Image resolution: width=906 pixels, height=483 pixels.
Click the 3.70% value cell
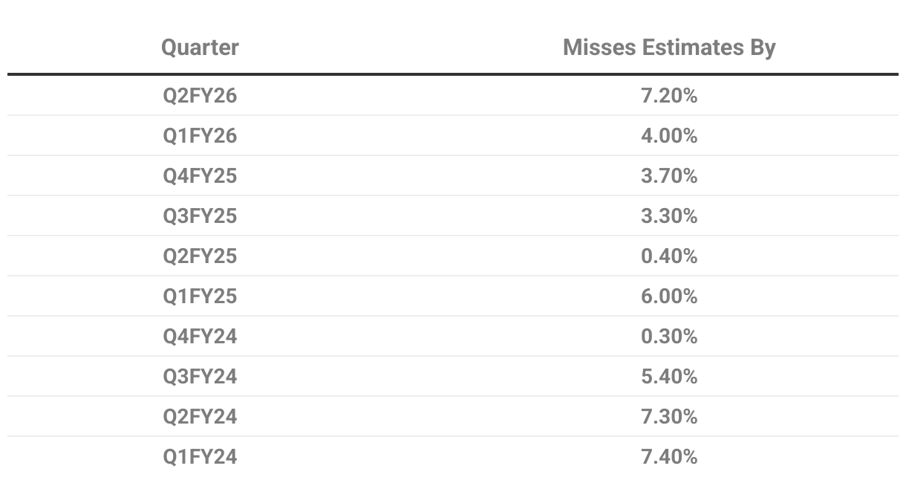coord(669,176)
